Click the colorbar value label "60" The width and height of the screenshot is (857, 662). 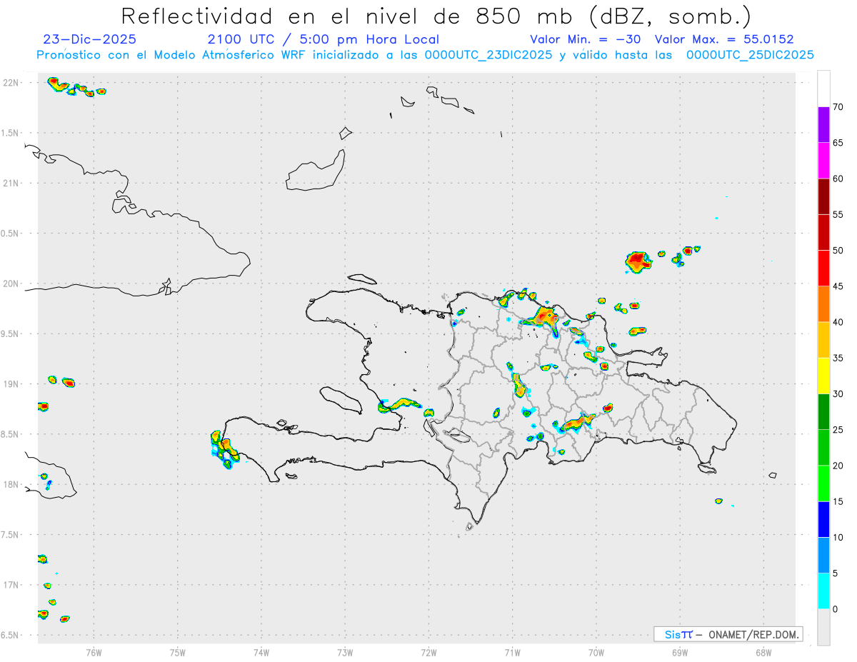click(838, 179)
